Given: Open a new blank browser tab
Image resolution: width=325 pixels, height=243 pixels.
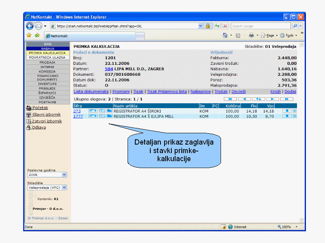Looking at the screenshot, I should pos(140,36).
